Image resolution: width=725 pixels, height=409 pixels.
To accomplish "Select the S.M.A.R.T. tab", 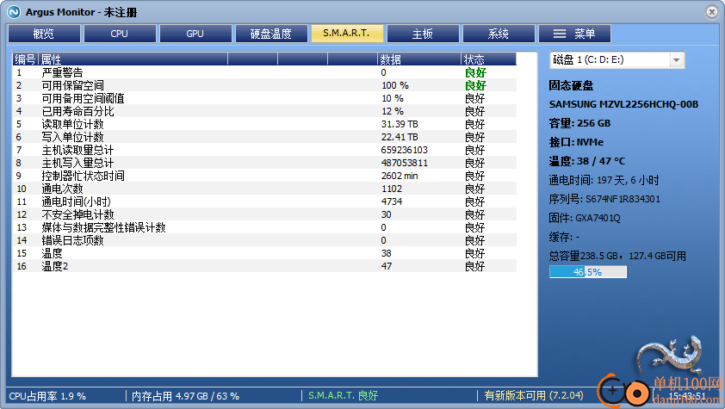I will 347,34.
